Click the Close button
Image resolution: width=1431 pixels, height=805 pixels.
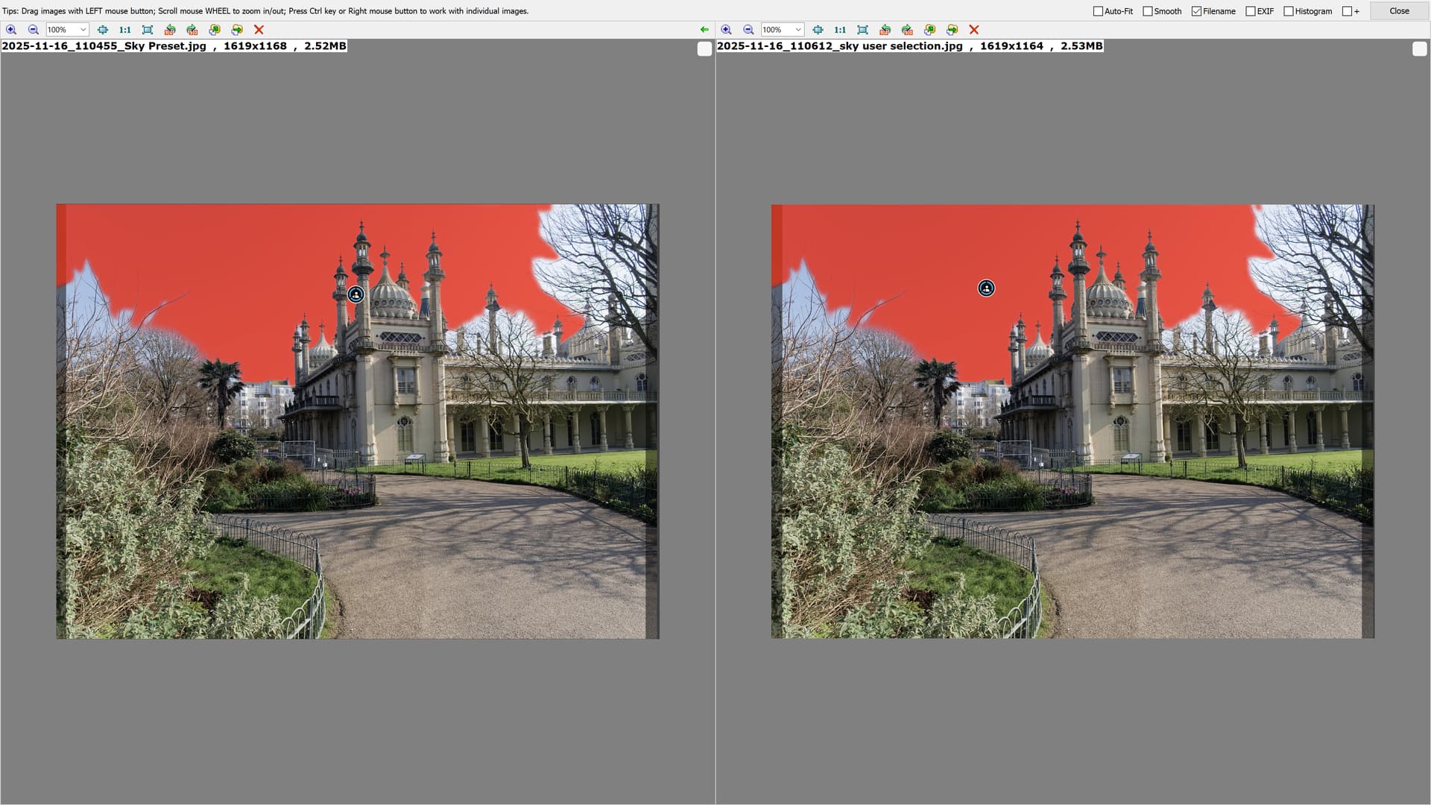[1399, 11]
